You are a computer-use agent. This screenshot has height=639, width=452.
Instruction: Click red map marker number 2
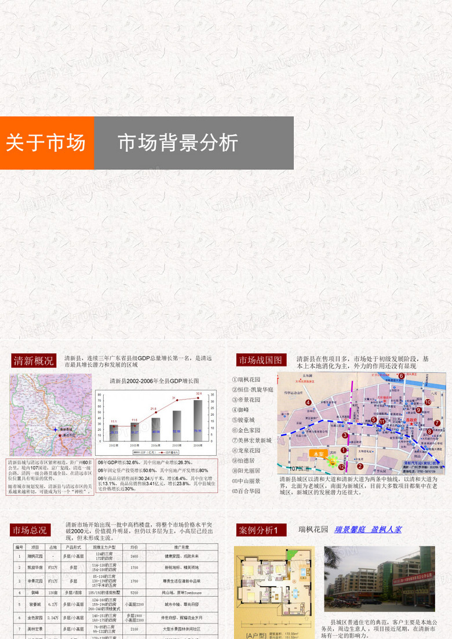tap(360, 466)
